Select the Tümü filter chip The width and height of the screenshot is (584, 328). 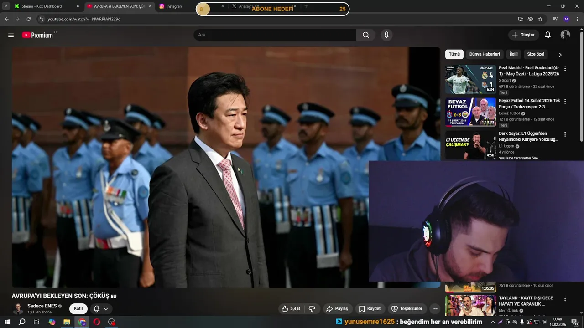tap(454, 54)
